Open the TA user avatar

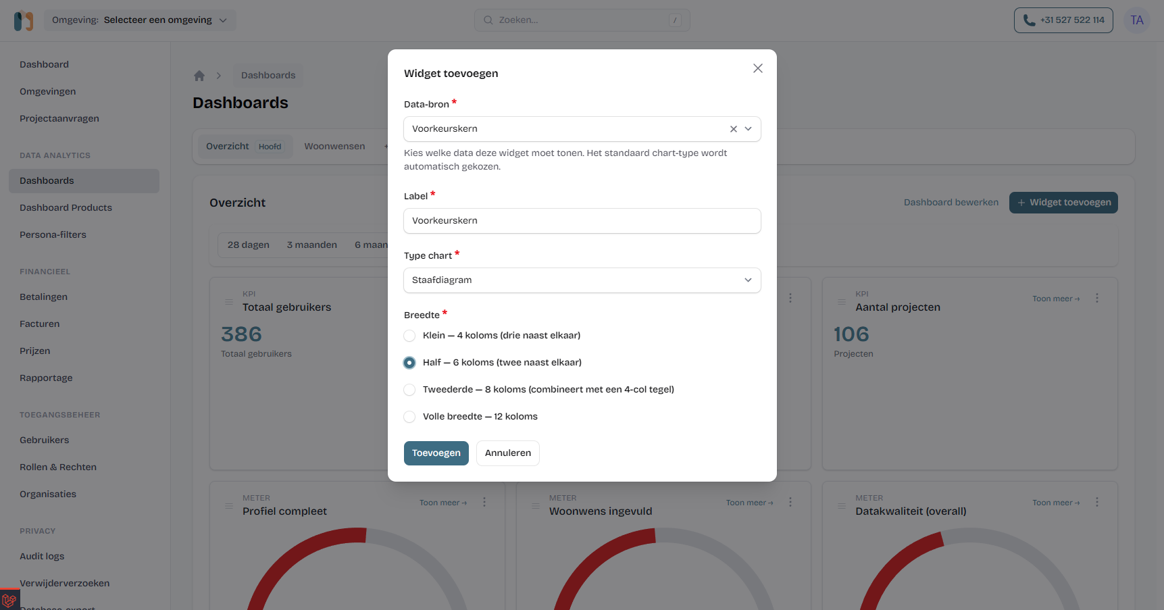(1137, 20)
